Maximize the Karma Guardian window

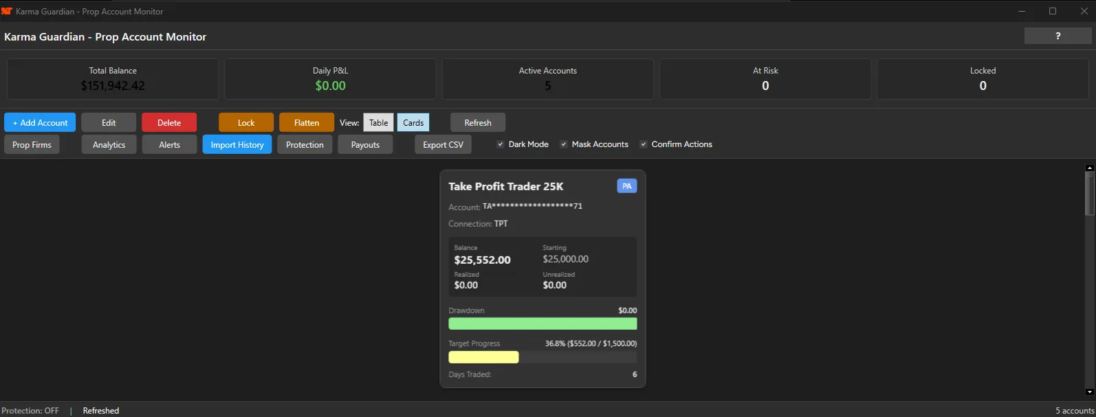(1053, 11)
